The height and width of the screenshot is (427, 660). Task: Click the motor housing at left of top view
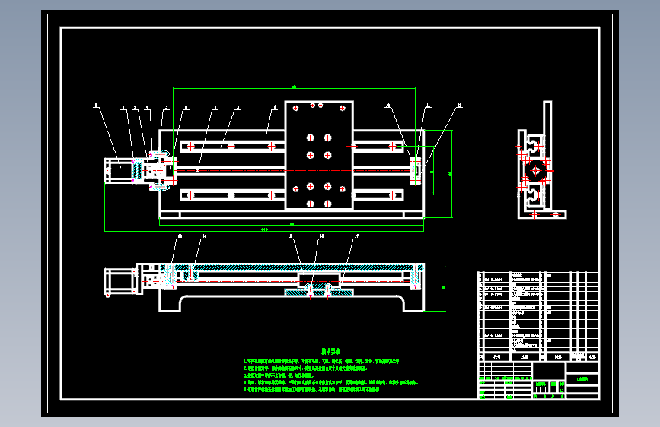[119, 171]
